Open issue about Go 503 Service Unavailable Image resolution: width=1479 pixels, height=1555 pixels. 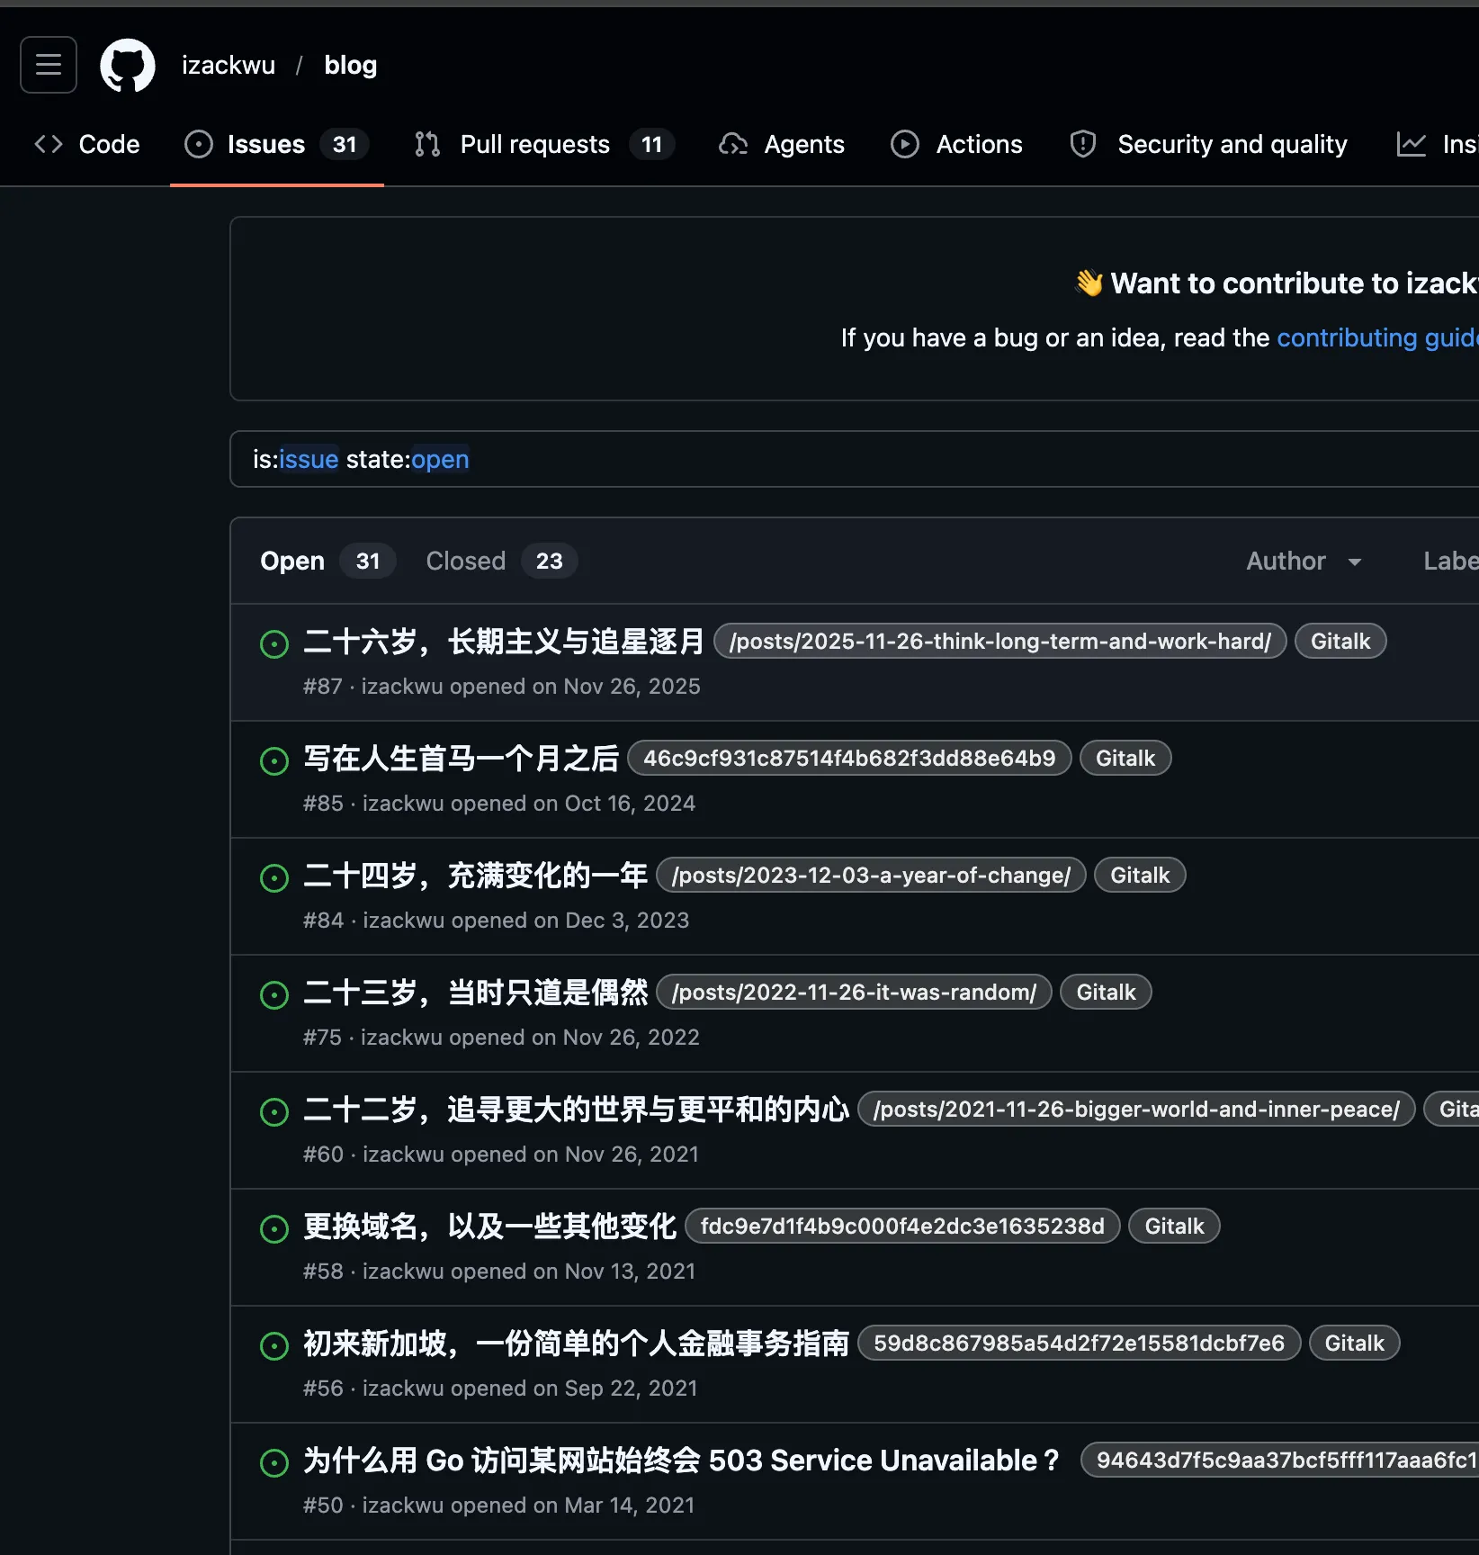[x=683, y=1460]
